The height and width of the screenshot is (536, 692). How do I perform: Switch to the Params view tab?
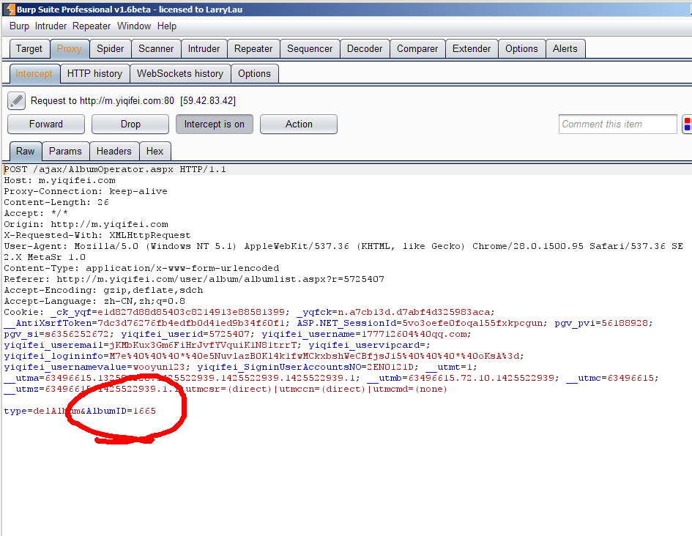[65, 152]
